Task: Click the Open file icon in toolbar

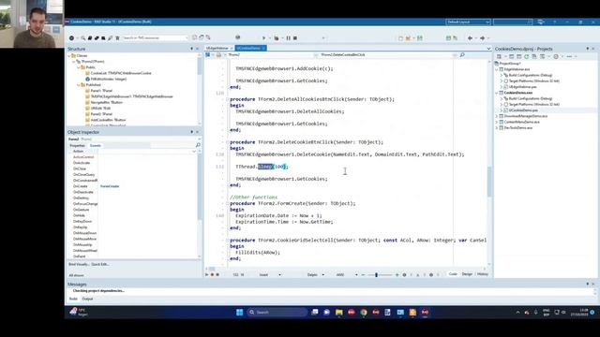Action: coord(408,37)
